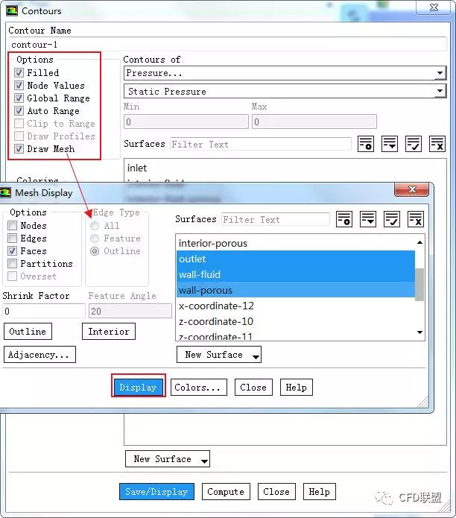Select outlet in the Mesh Display surface list
This screenshot has height=518, width=456.
pyautogui.click(x=295, y=259)
